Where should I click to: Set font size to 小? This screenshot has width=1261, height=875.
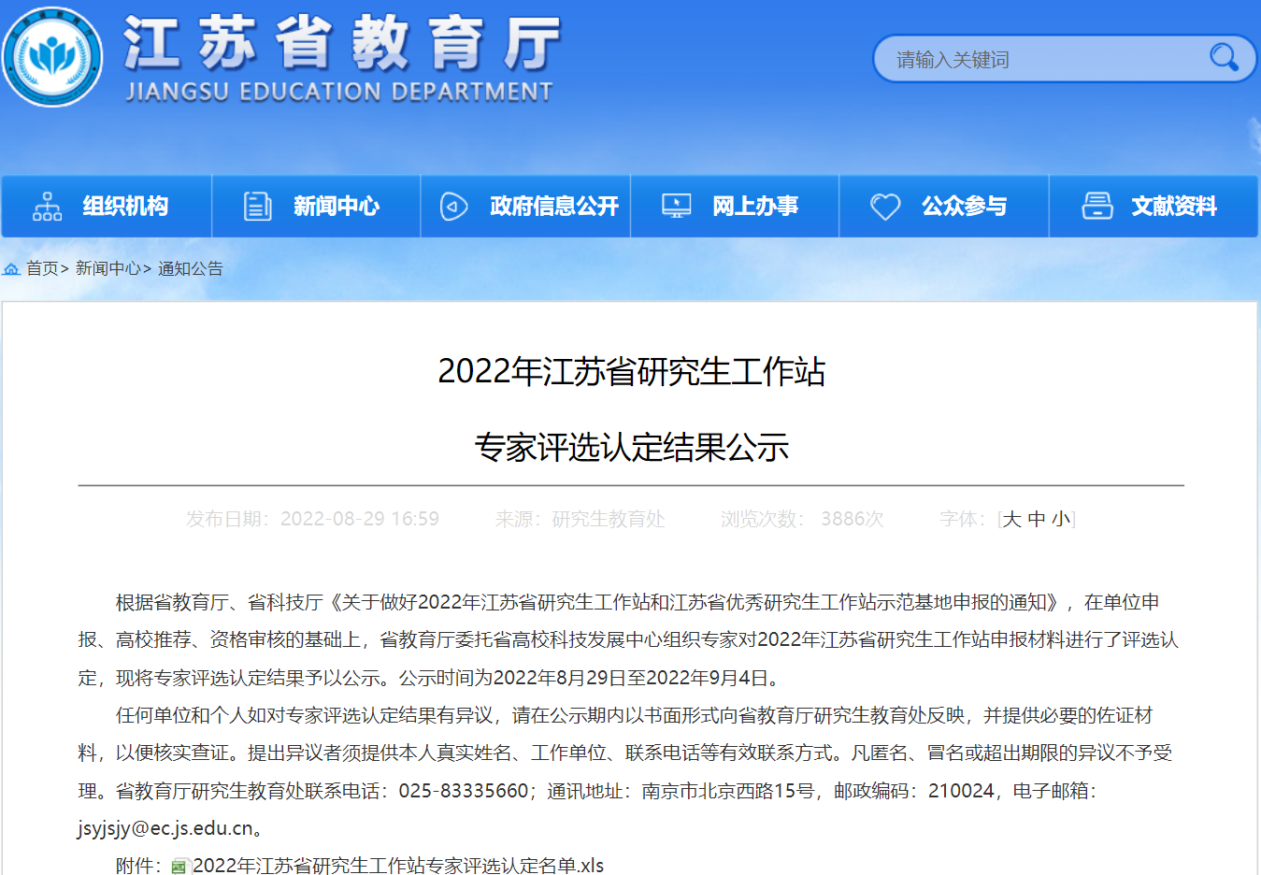coord(1061,519)
